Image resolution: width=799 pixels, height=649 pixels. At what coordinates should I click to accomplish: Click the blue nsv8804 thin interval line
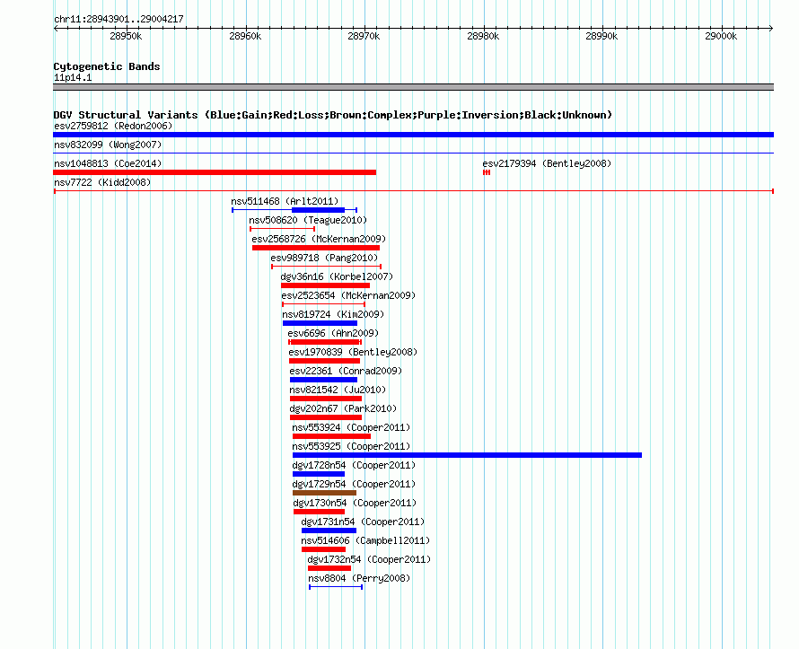336,587
